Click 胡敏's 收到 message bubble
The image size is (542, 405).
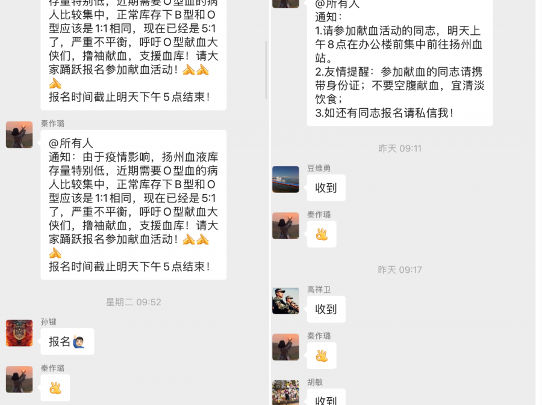click(x=326, y=397)
